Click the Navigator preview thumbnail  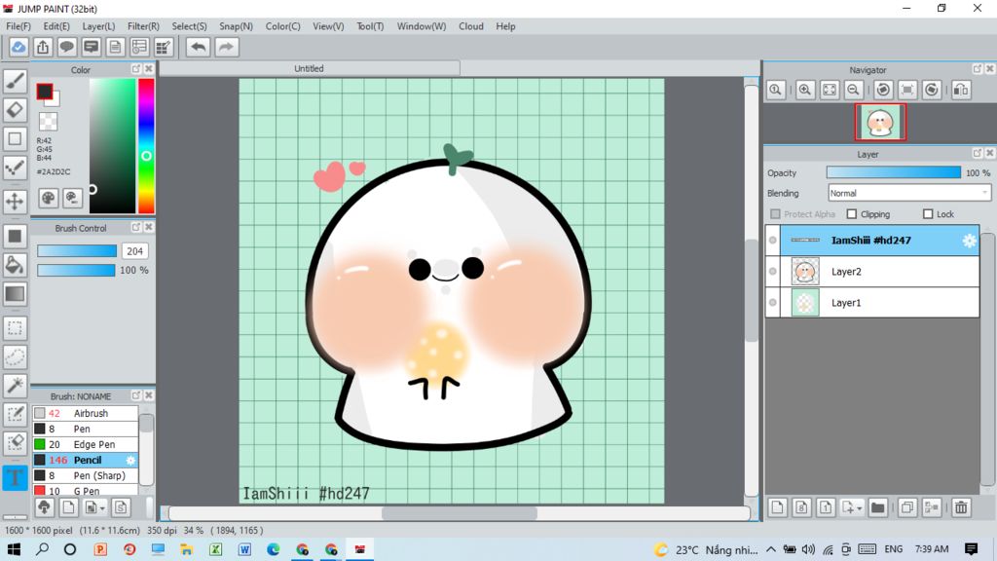click(x=880, y=122)
